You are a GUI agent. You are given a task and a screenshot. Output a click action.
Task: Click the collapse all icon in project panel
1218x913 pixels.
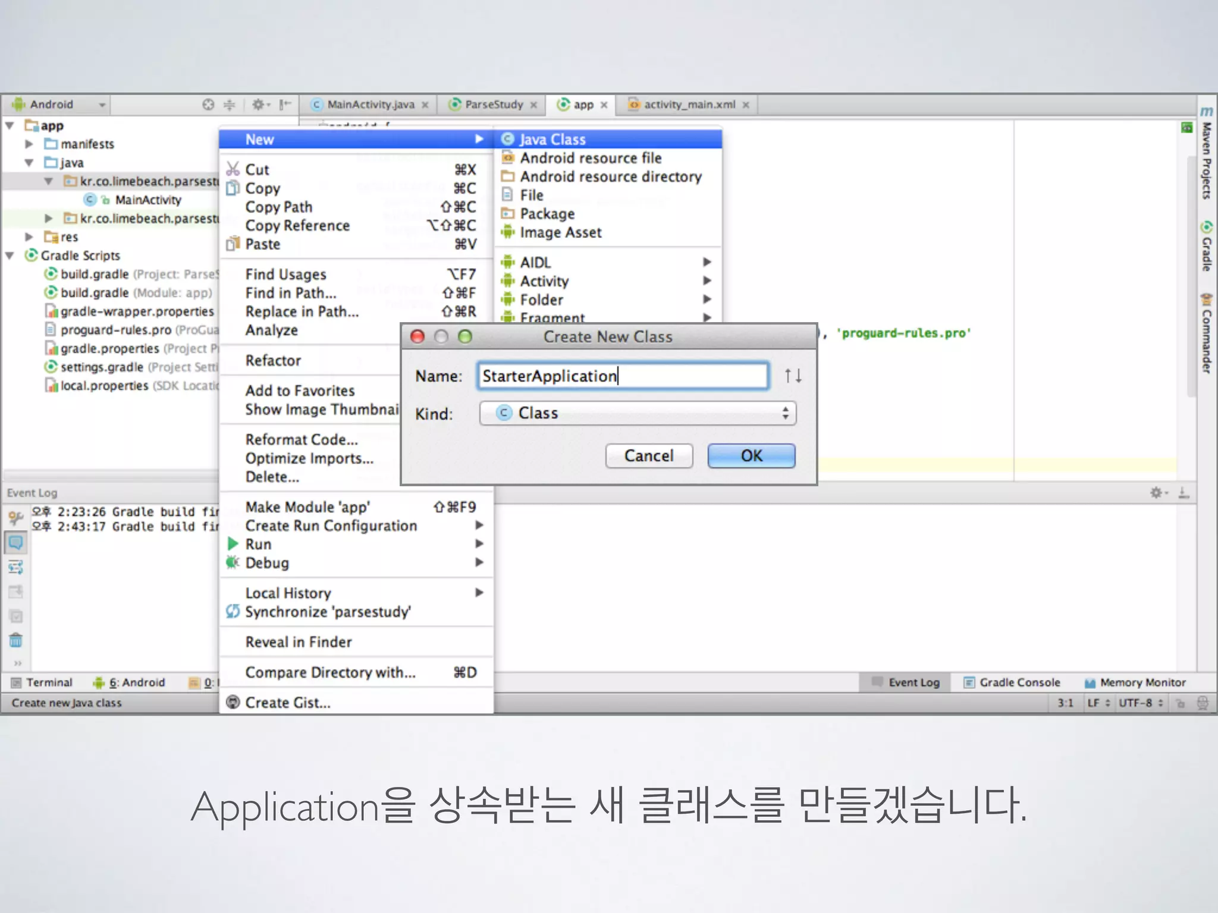[x=230, y=105]
